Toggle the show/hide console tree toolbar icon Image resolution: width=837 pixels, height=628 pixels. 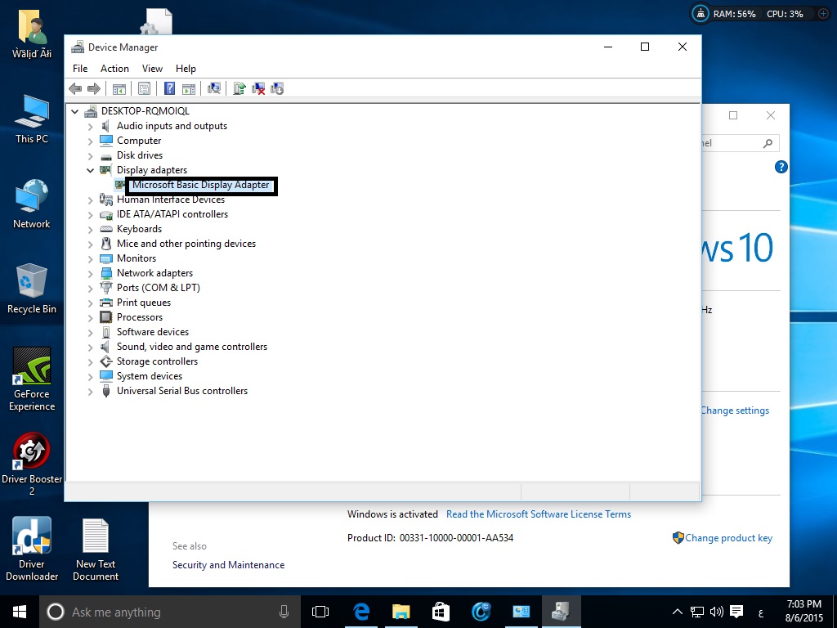point(119,88)
